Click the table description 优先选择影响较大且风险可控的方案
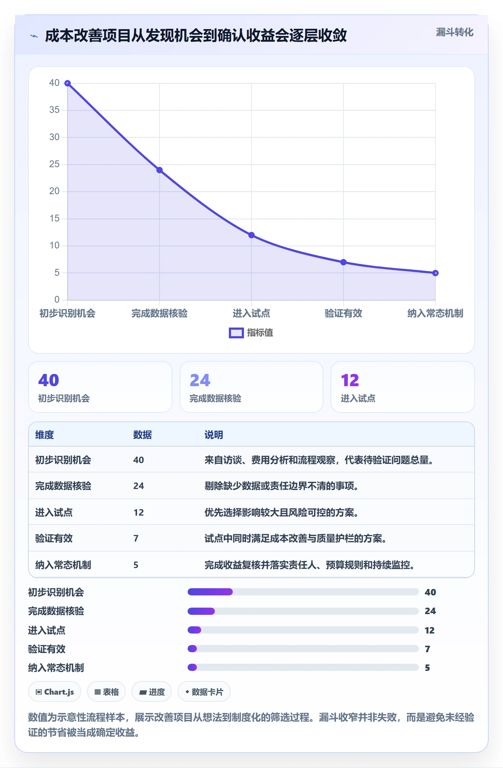503x768 pixels. click(x=282, y=512)
